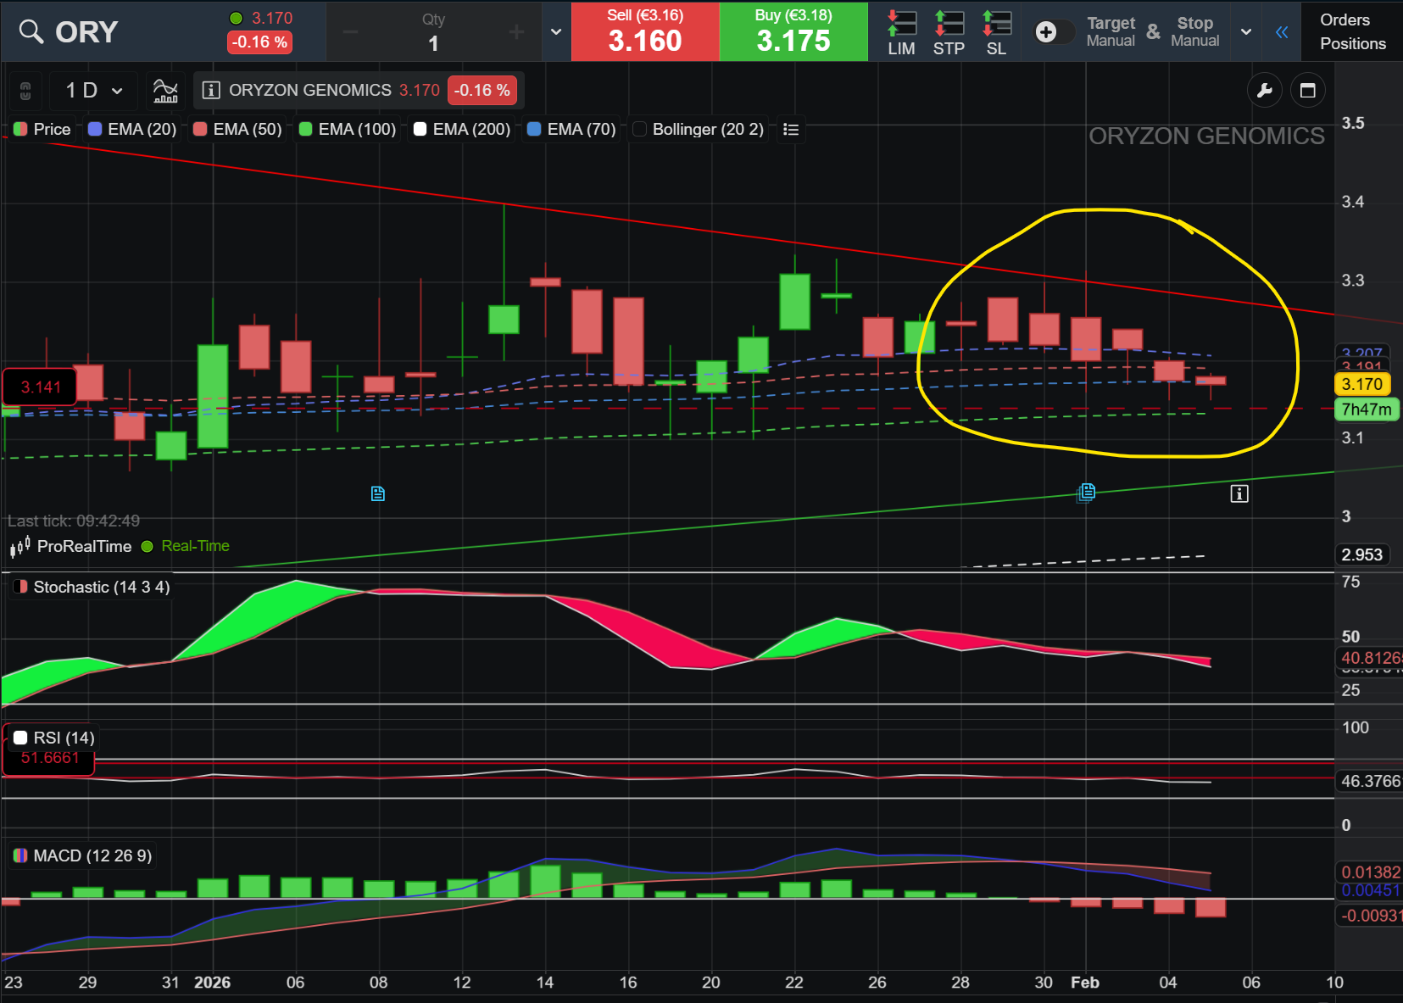Open the LIM limit order icon
Image resolution: width=1403 pixels, height=1003 pixels.
[901, 32]
